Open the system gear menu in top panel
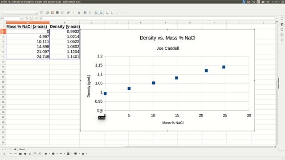The width and height of the screenshot is (285, 160). 282,2
